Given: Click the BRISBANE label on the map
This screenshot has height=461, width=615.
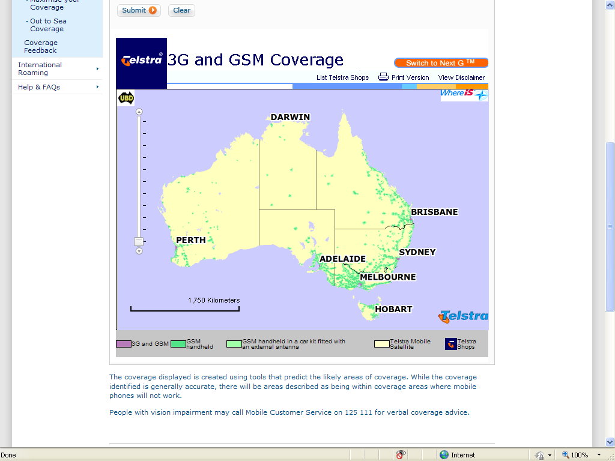Looking at the screenshot, I should click(x=434, y=212).
